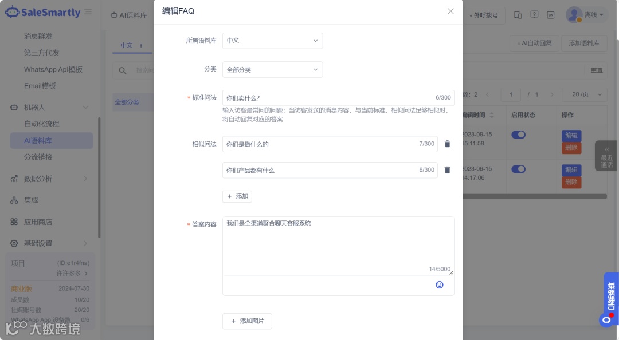619x340 pixels.
Task: Open 自动化流程 in sidebar
Action: [41, 124]
